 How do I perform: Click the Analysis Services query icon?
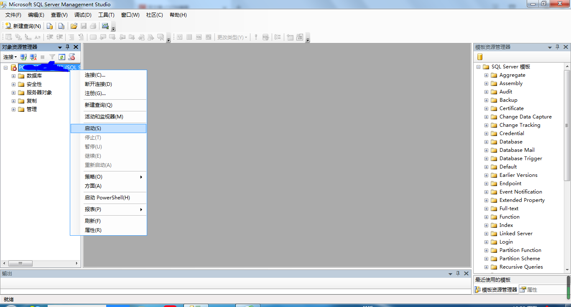[61, 26]
